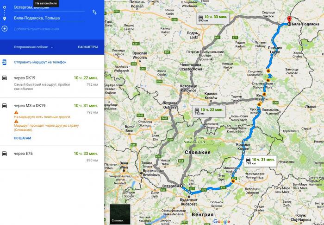Switch to satellite view via Спутник thumbnail
Viewport: 324px width, 225px height.
pyautogui.click(x=120, y=214)
